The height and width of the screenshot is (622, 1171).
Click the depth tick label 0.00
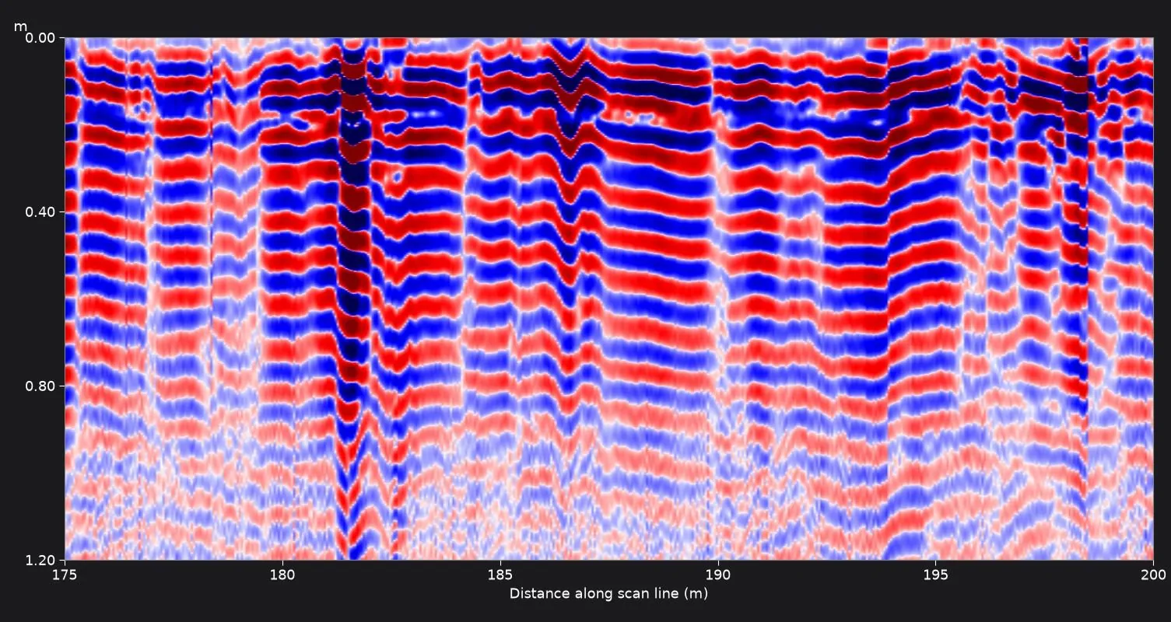[41, 37]
